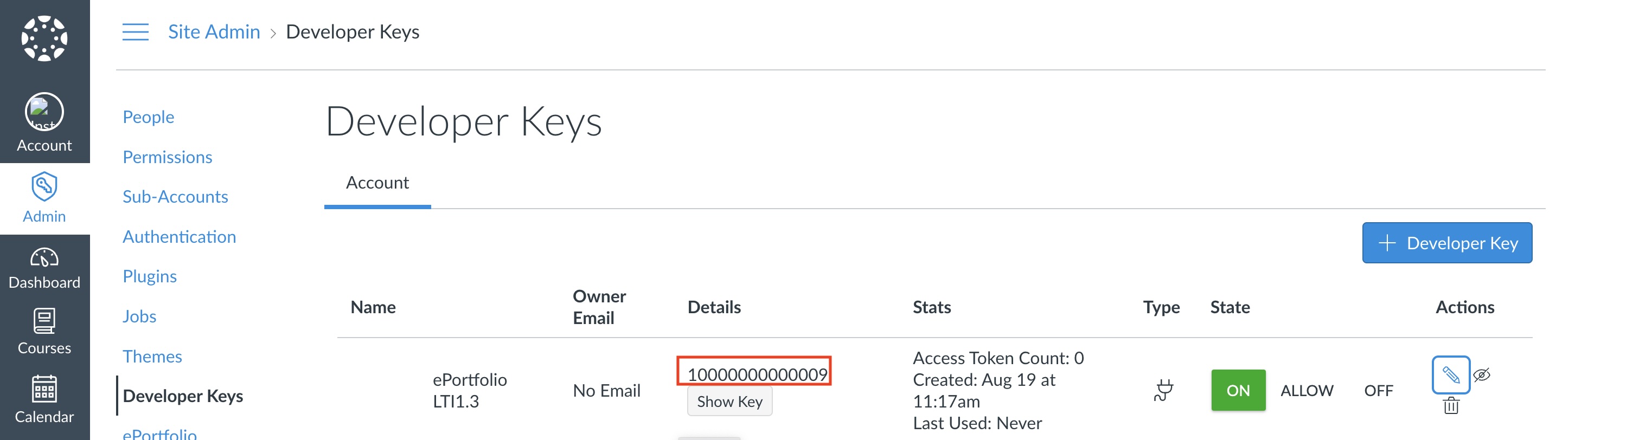Set the key state to ON
Image resolution: width=1639 pixels, height=440 pixels.
click(x=1238, y=390)
